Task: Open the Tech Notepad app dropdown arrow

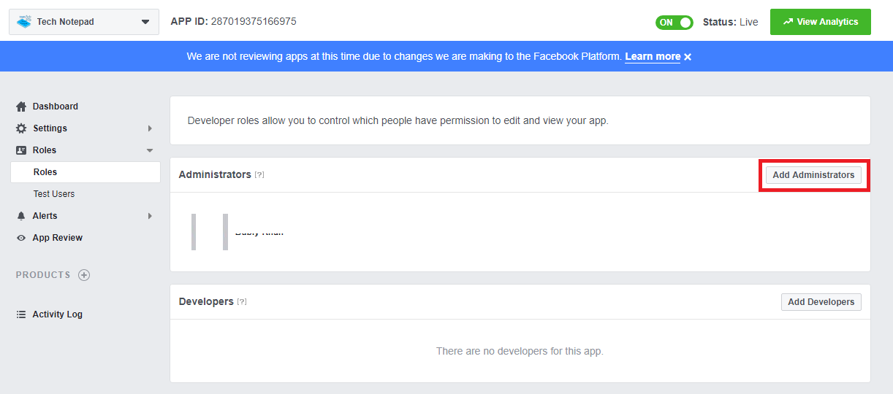Action: pyautogui.click(x=145, y=22)
